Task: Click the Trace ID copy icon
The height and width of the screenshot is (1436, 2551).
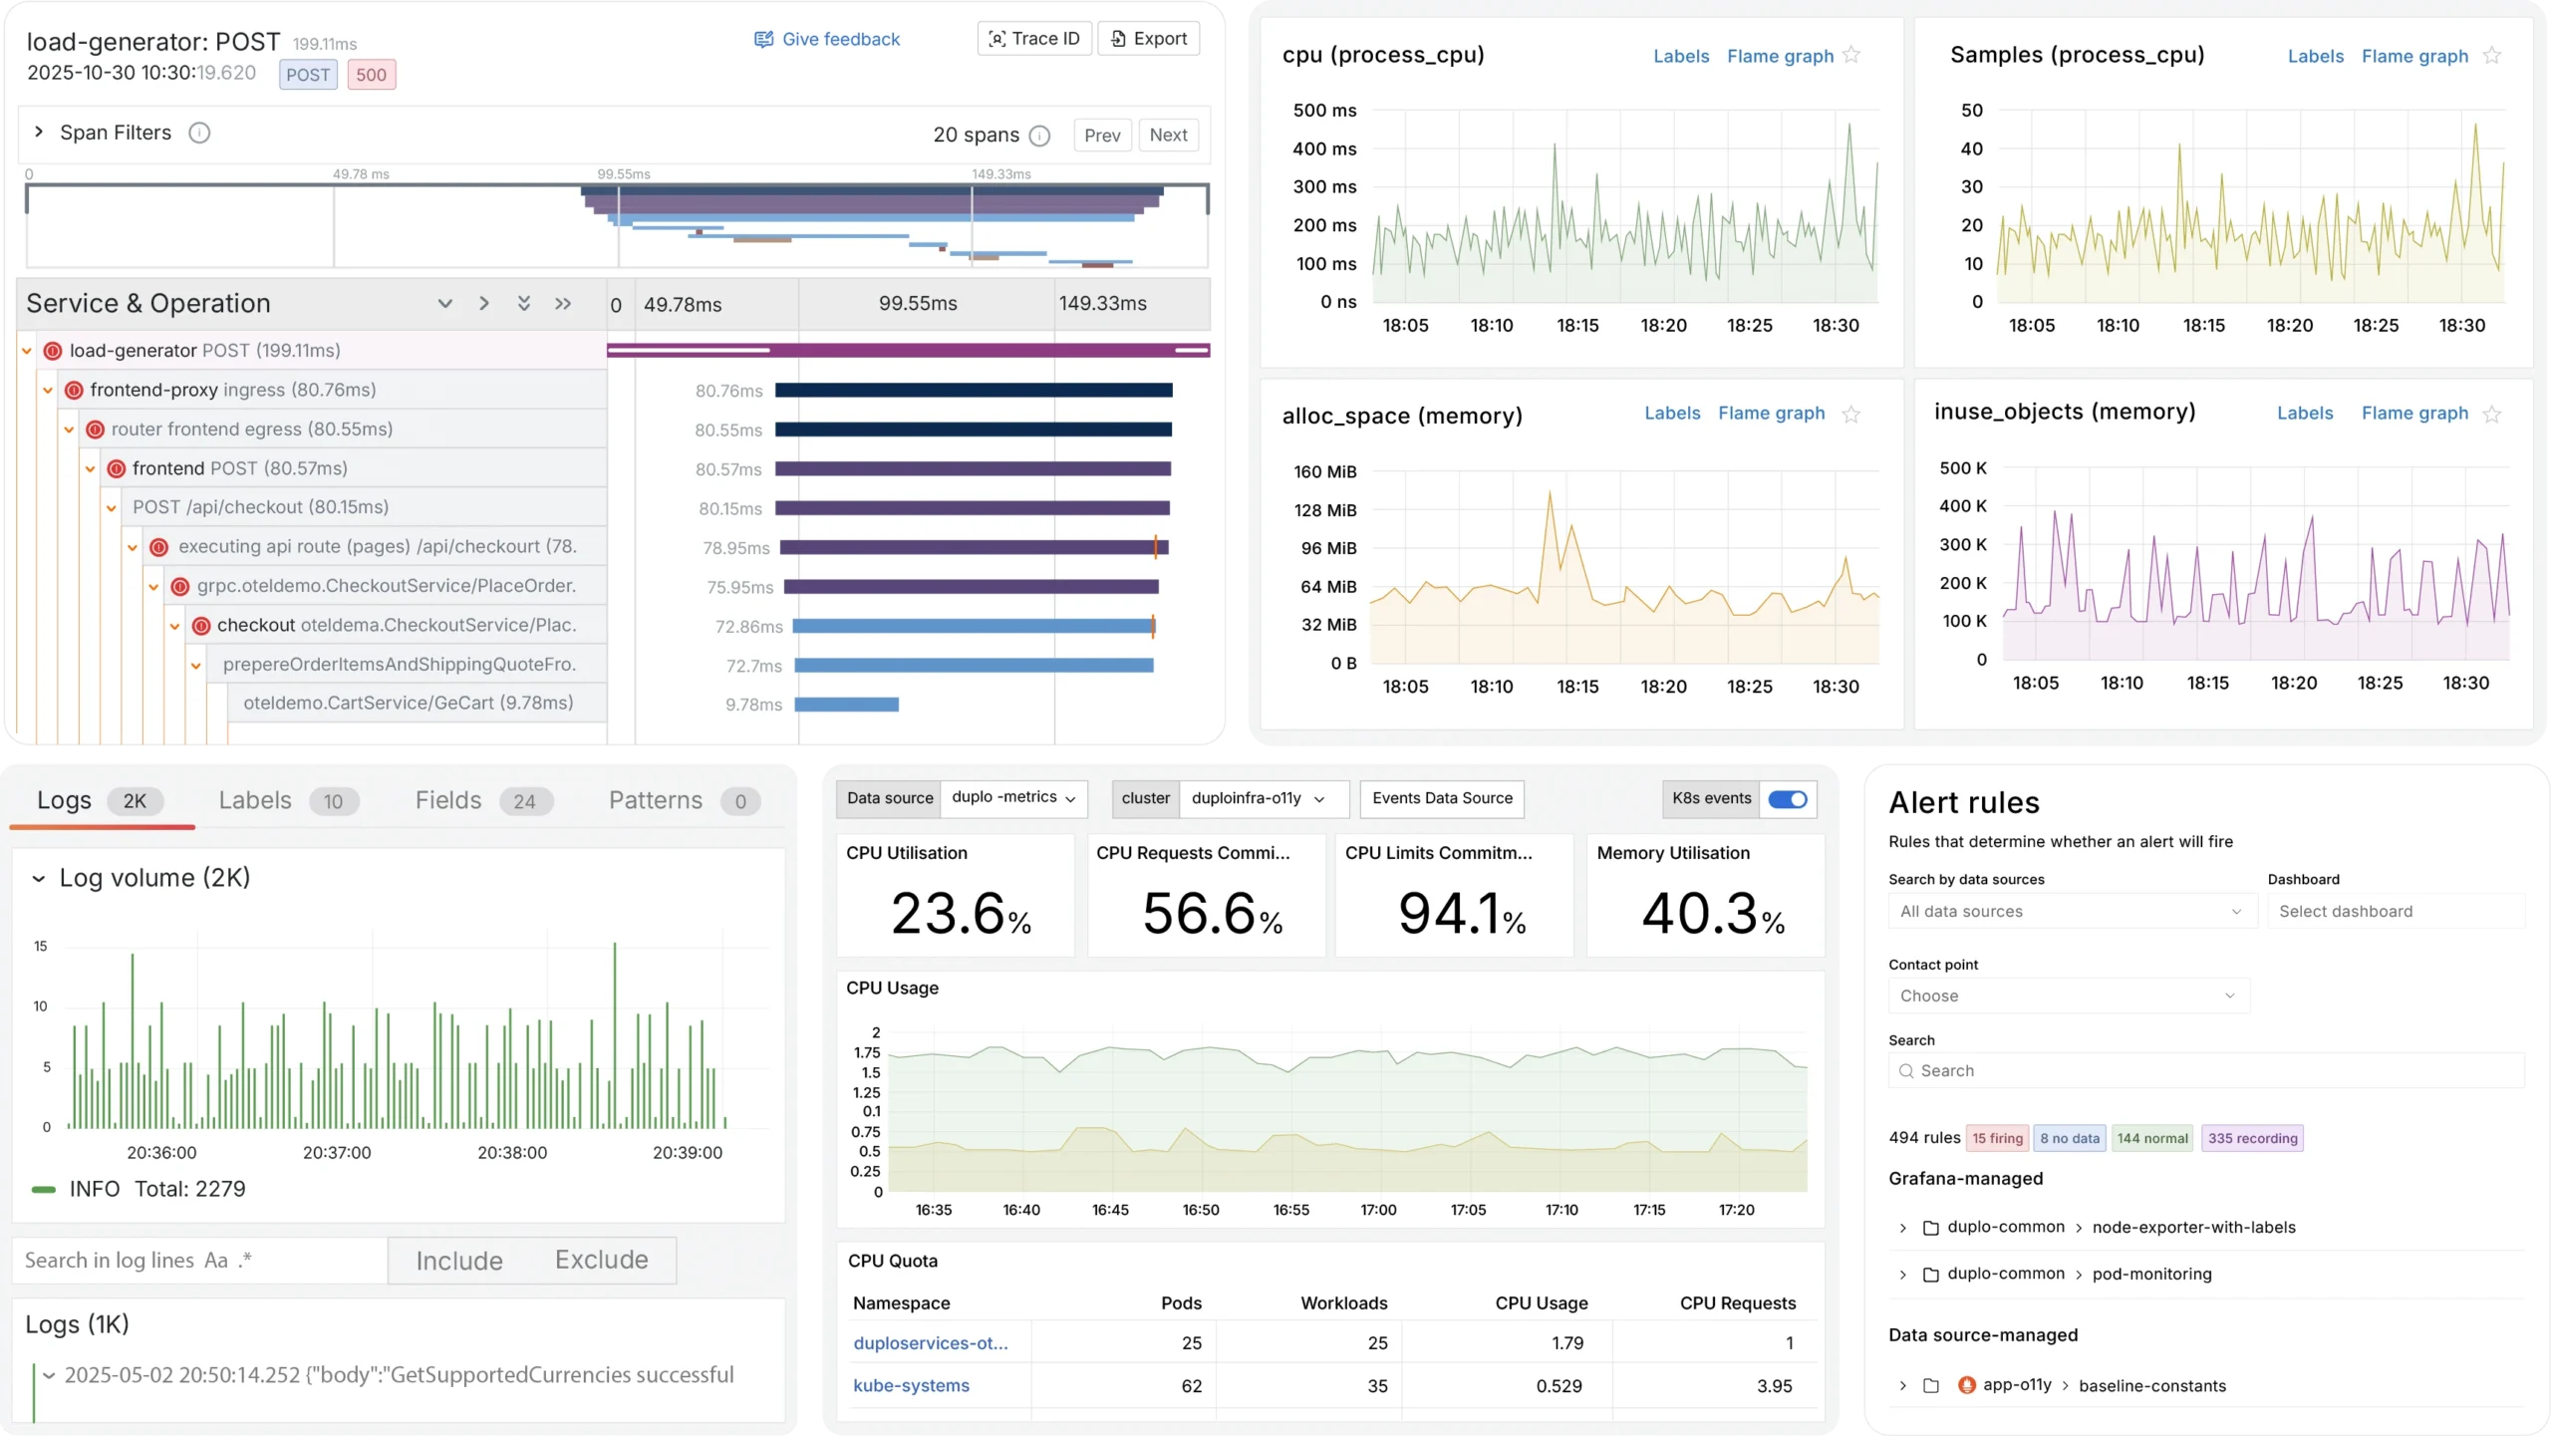Action: click(x=997, y=38)
